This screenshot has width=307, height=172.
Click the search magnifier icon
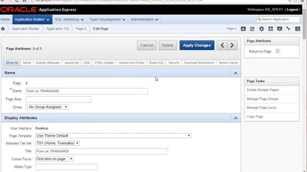[x=259, y=19]
